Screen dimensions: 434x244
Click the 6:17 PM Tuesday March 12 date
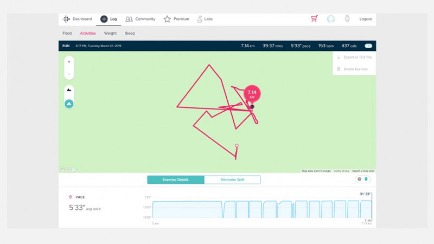point(98,46)
